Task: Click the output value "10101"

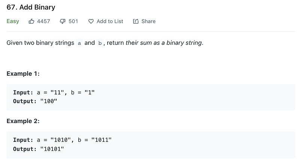Action: tap(52, 149)
